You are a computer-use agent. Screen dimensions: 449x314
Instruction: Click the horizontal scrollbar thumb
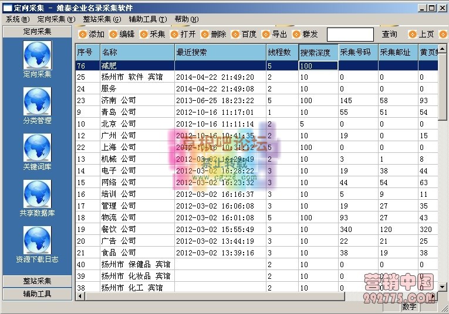[214, 296]
